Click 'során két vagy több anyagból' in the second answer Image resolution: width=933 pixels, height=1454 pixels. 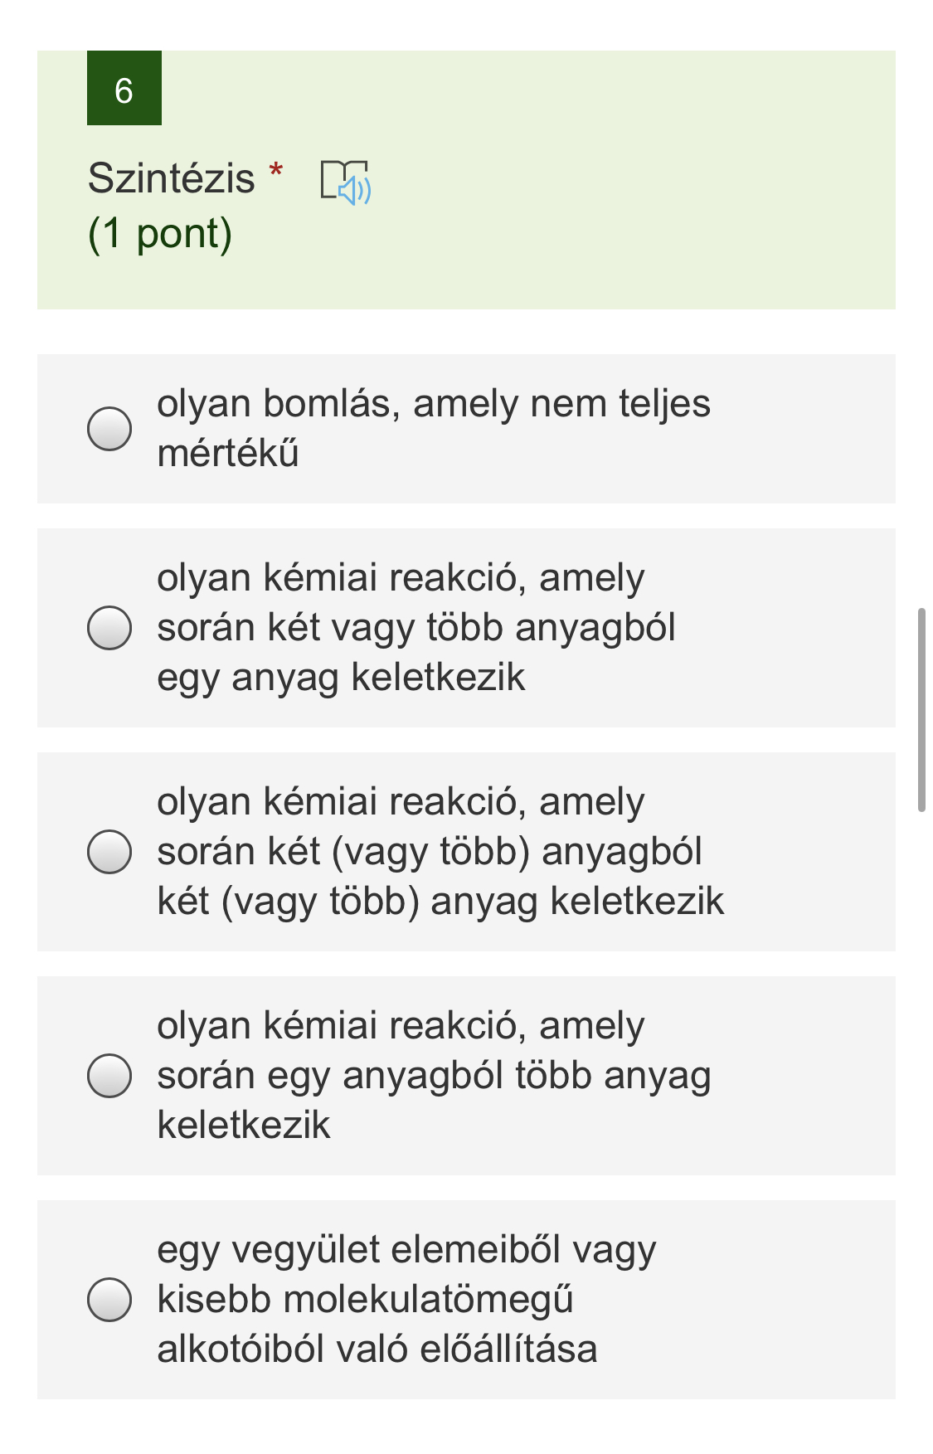[x=415, y=628]
